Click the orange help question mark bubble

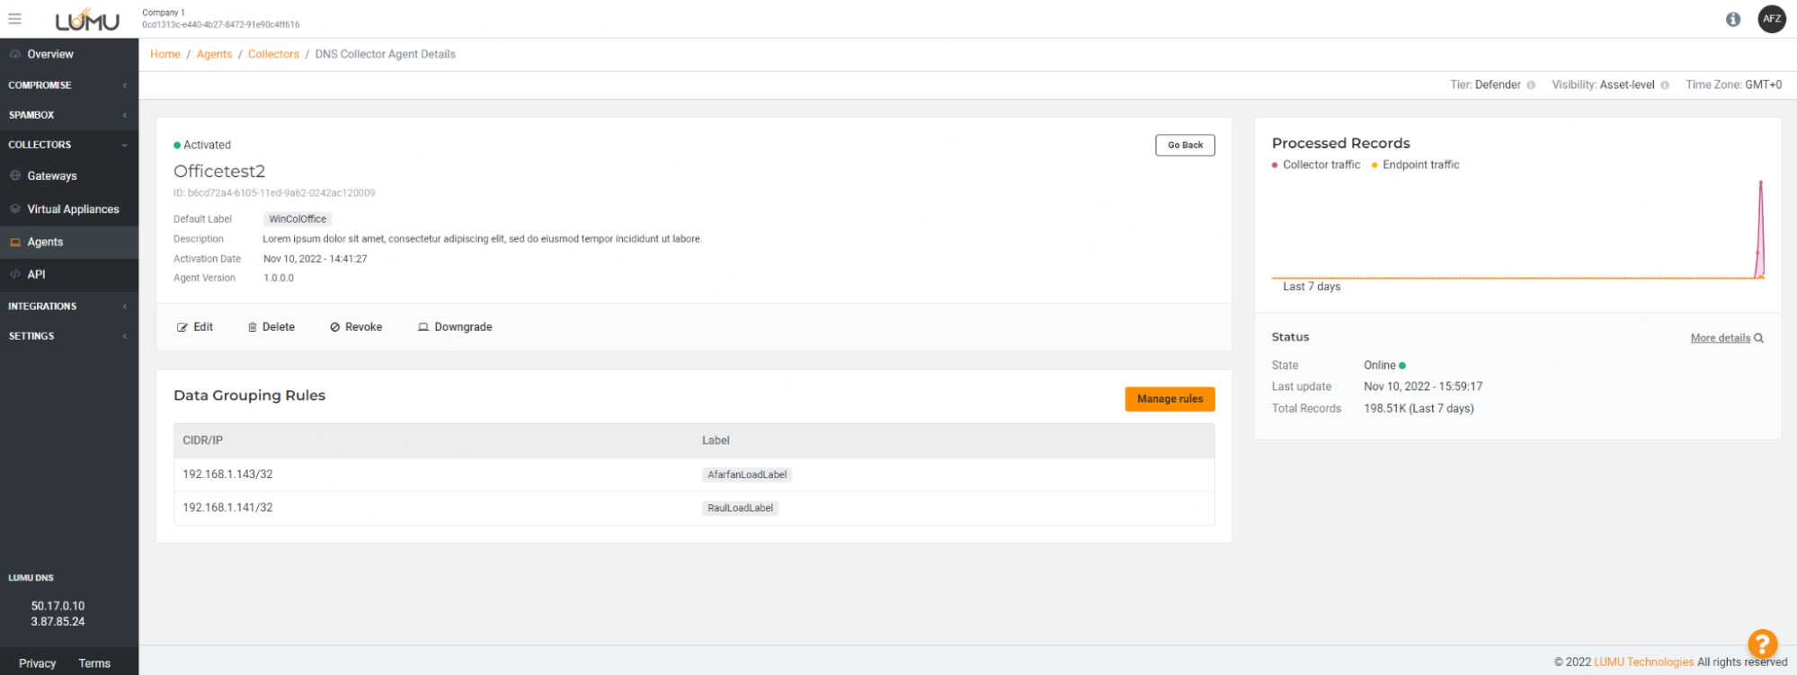pyautogui.click(x=1762, y=643)
